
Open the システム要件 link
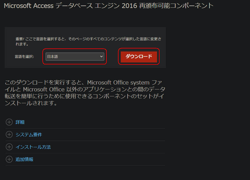[29, 135]
